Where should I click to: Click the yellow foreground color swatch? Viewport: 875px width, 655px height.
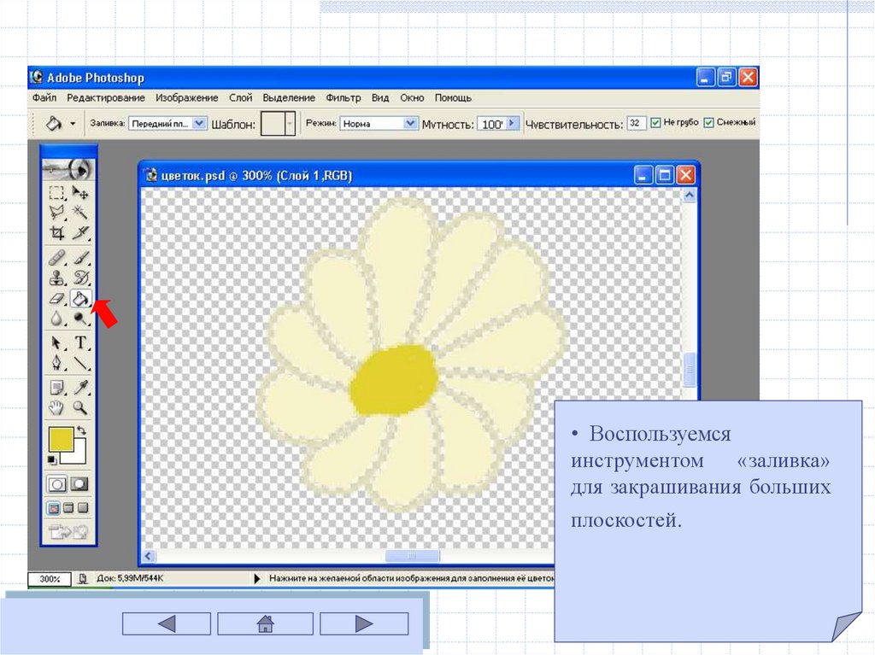(x=60, y=439)
